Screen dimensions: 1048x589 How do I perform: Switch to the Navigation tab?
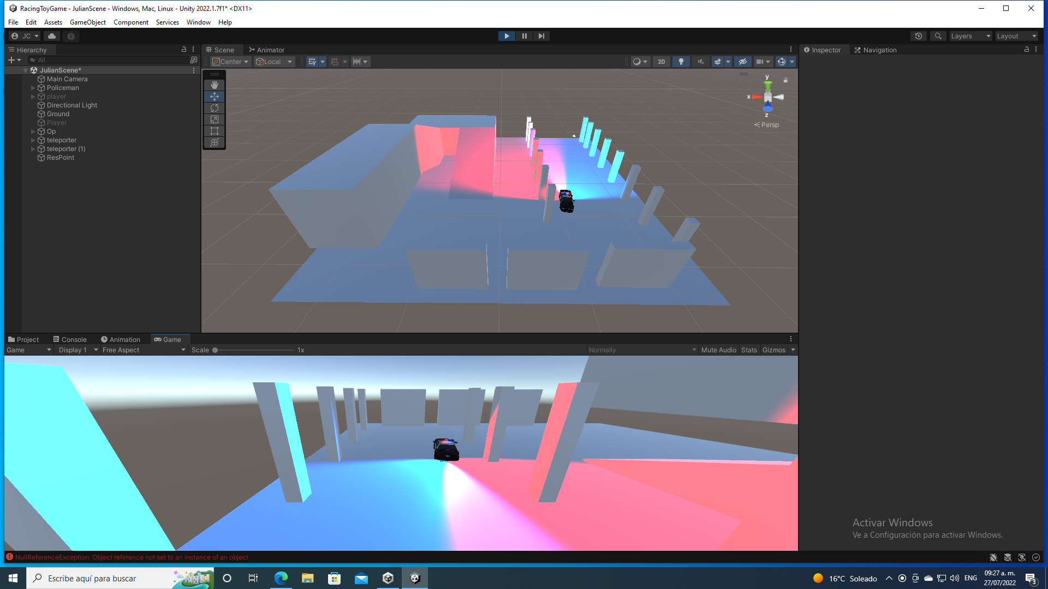coord(875,50)
